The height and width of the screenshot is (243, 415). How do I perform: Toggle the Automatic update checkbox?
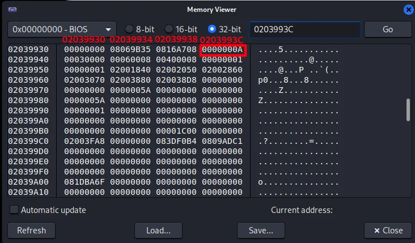[x=14, y=210]
